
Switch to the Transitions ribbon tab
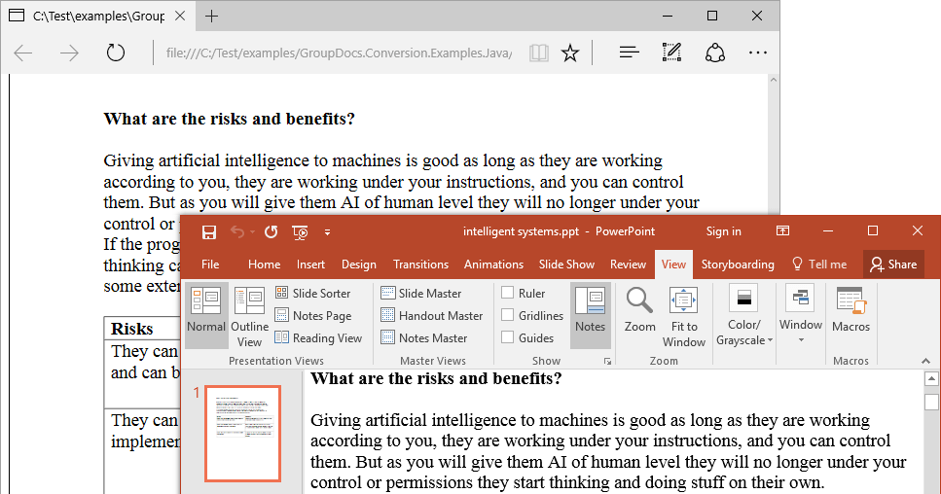(x=420, y=264)
